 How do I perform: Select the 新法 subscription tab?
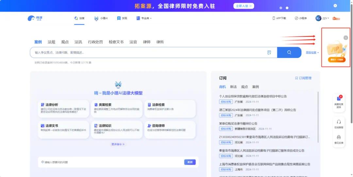click(233, 87)
